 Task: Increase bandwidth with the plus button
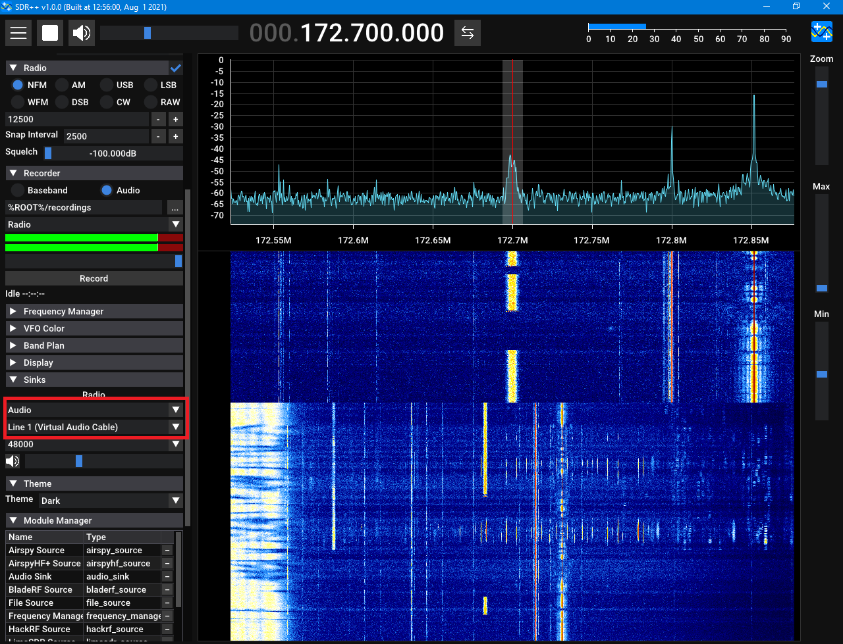point(176,119)
